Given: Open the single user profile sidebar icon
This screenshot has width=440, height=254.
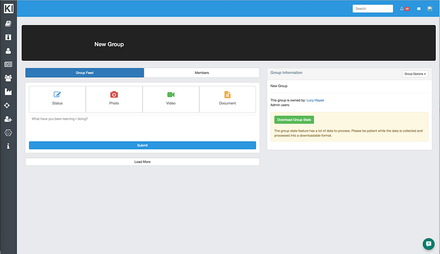Looking at the screenshot, I should coord(8,50).
